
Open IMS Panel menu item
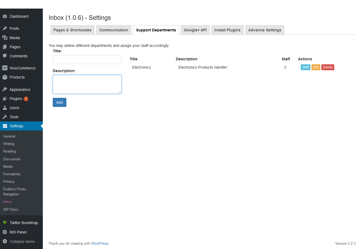pyautogui.click(x=21, y=232)
